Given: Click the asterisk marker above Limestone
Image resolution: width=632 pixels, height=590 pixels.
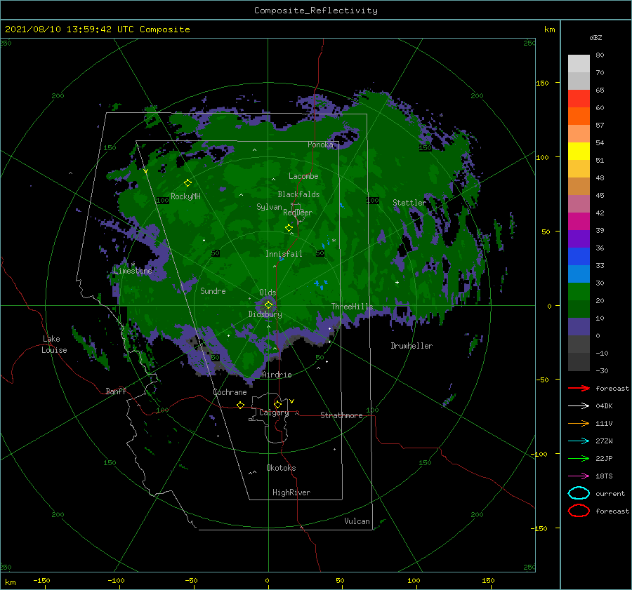Looking at the screenshot, I should click(x=133, y=264).
